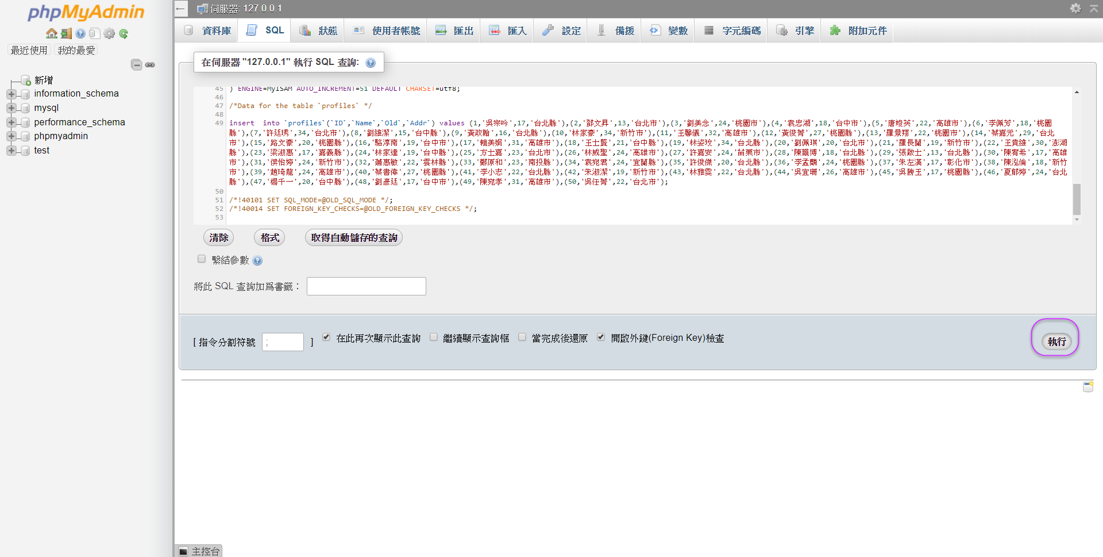This screenshot has width=1103, height=557.
Task: Click the collapse all tree icon
Action: 136,65
